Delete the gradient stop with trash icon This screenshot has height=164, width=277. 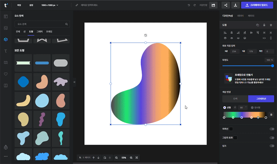point(271,115)
